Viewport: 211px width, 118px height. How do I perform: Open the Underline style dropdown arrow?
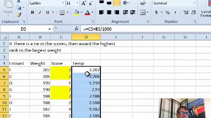point(53,12)
